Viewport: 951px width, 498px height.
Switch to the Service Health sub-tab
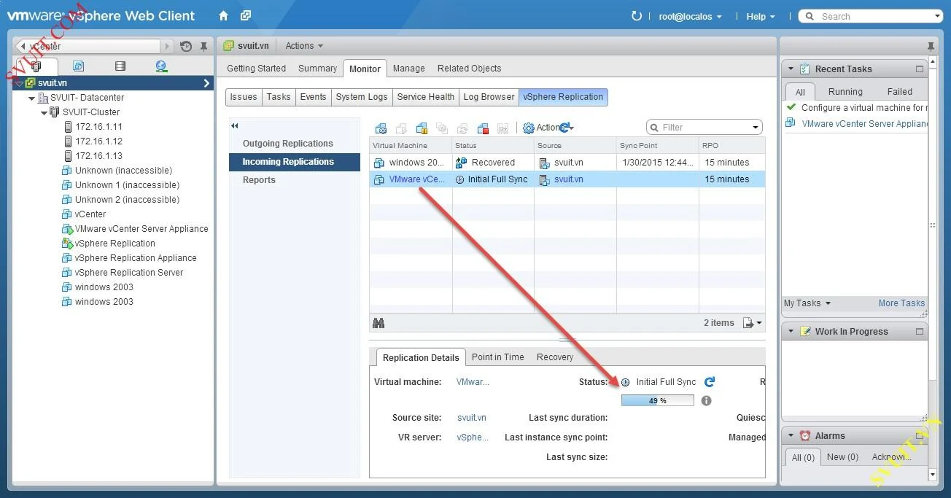(426, 97)
